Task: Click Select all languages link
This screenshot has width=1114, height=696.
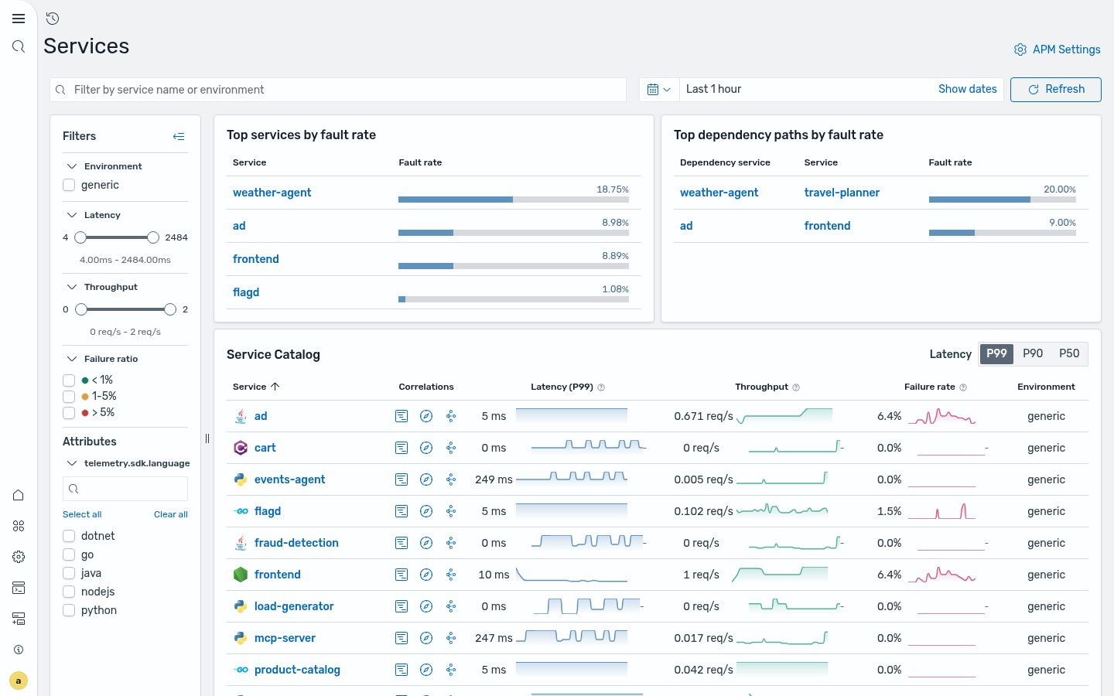Action: click(82, 514)
